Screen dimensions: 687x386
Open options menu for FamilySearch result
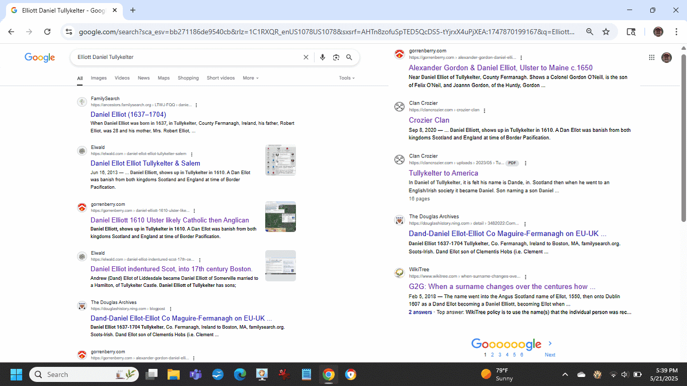point(196,105)
